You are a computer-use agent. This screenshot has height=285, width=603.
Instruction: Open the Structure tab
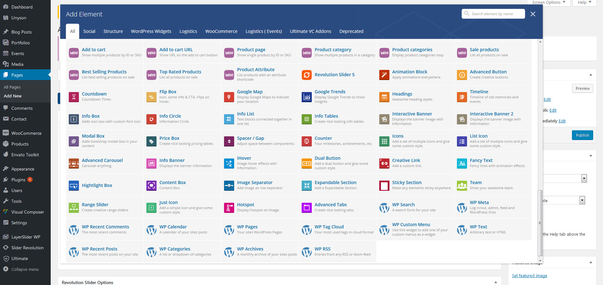coord(113,31)
